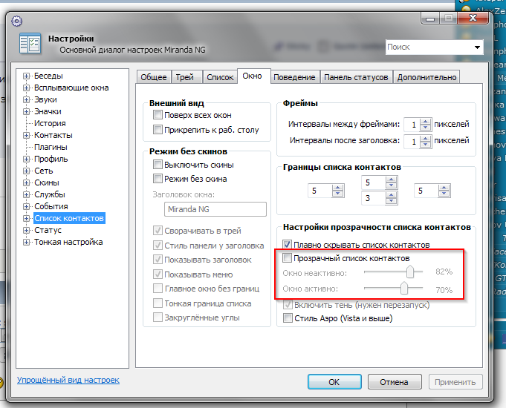Enable the Стиль Аэро checkbox
The height and width of the screenshot is (408, 506).
(288, 318)
